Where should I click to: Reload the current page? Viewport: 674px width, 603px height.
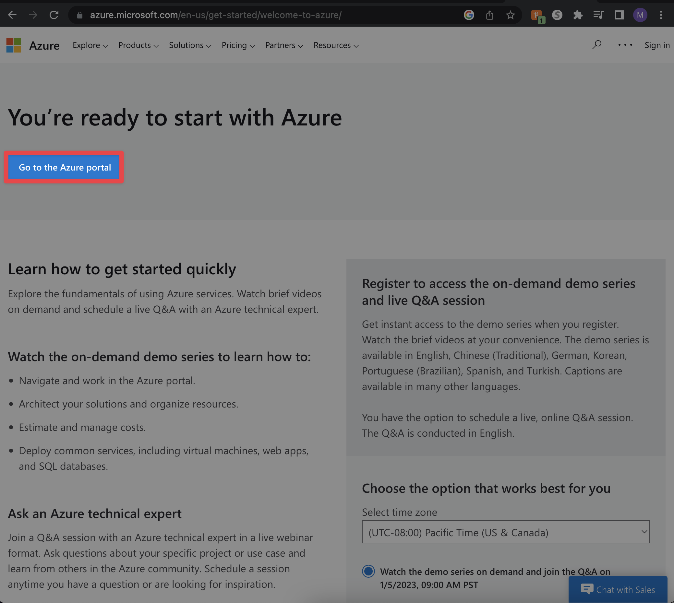point(54,15)
